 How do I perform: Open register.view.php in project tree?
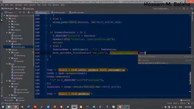22,92
